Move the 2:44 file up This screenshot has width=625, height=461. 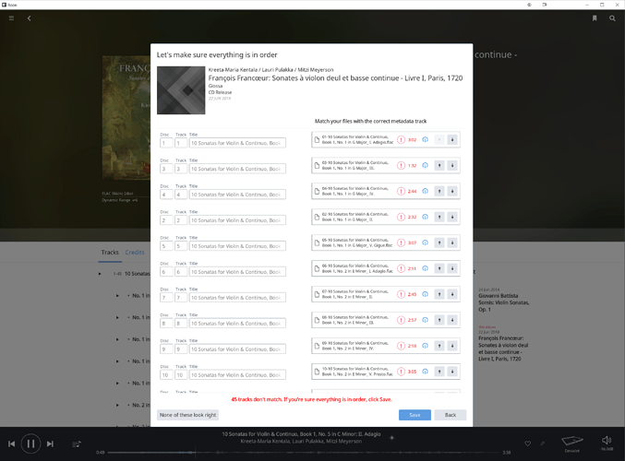tap(439, 191)
